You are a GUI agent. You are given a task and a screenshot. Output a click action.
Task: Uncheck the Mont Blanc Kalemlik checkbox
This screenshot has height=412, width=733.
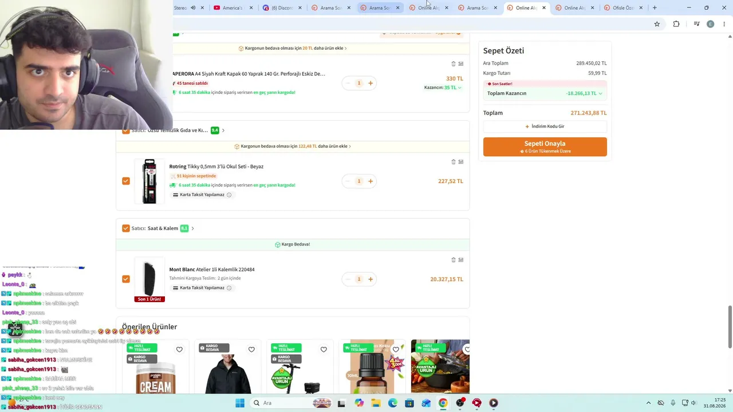[x=126, y=279]
